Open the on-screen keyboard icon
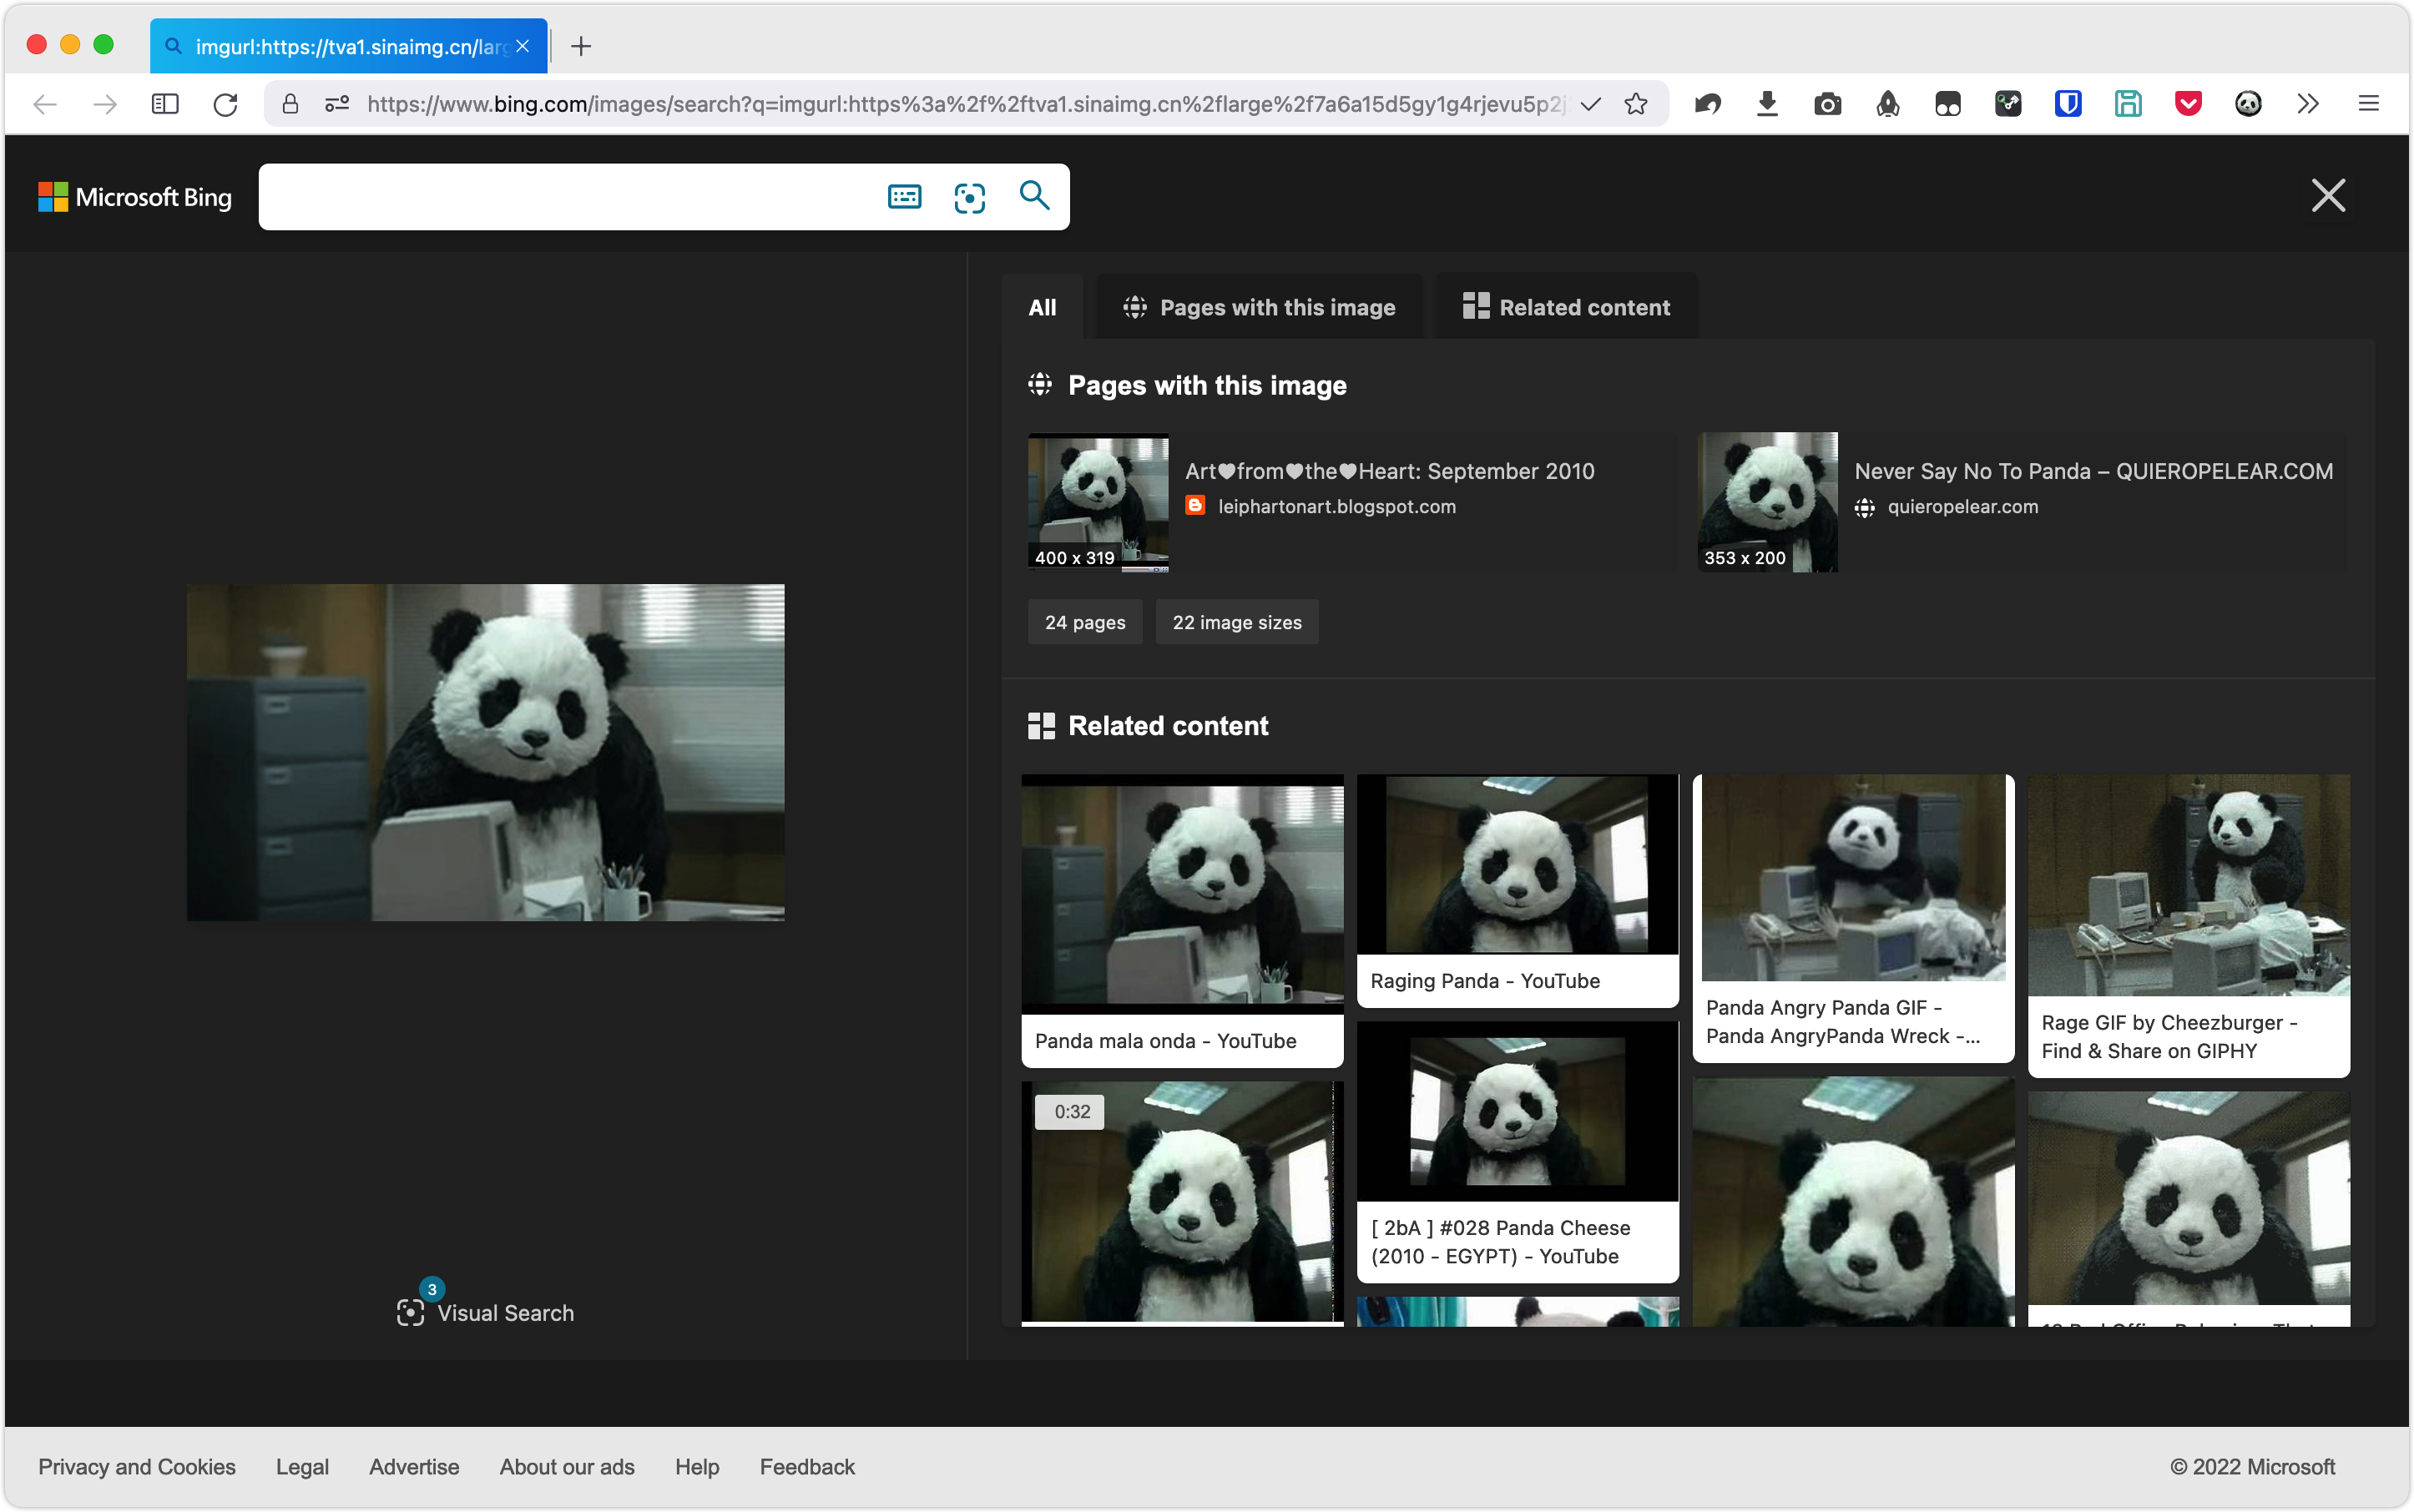Image resolution: width=2414 pixels, height=1512 pixels. point(903,197)
